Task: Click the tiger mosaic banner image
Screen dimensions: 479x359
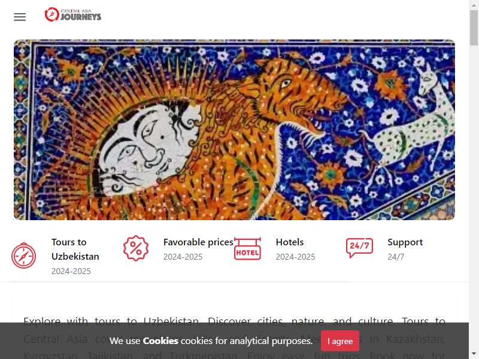Action: [234, 130]
